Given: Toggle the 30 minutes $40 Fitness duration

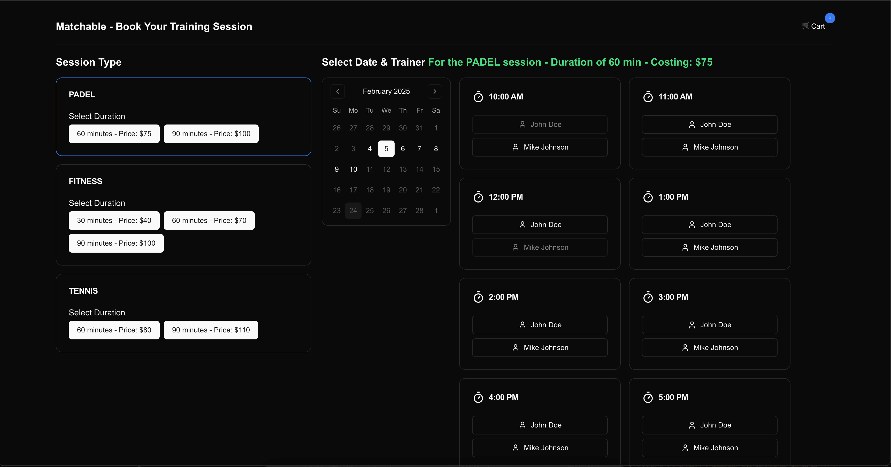Looking at the screenshot, I should 114,221.
